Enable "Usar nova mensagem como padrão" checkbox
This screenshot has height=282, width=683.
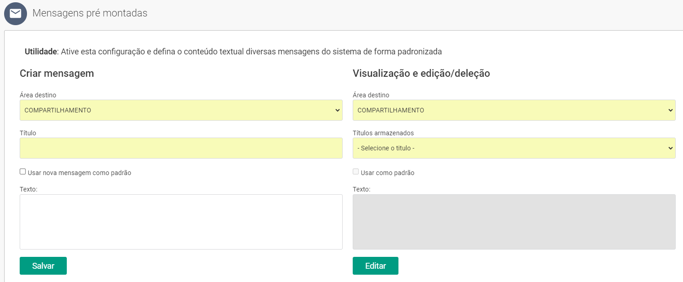[23, 172]
